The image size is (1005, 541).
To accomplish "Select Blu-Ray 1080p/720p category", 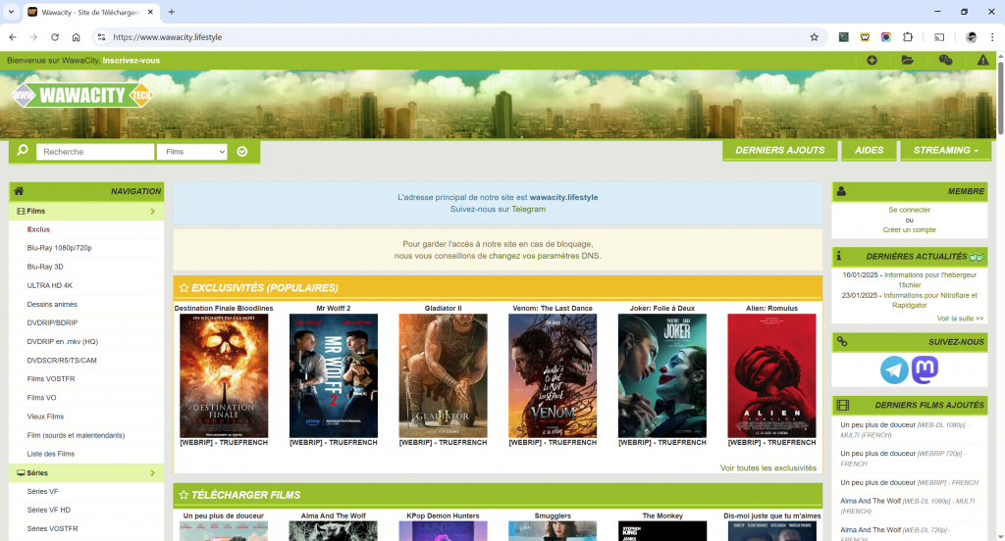I will coord(59,248).
